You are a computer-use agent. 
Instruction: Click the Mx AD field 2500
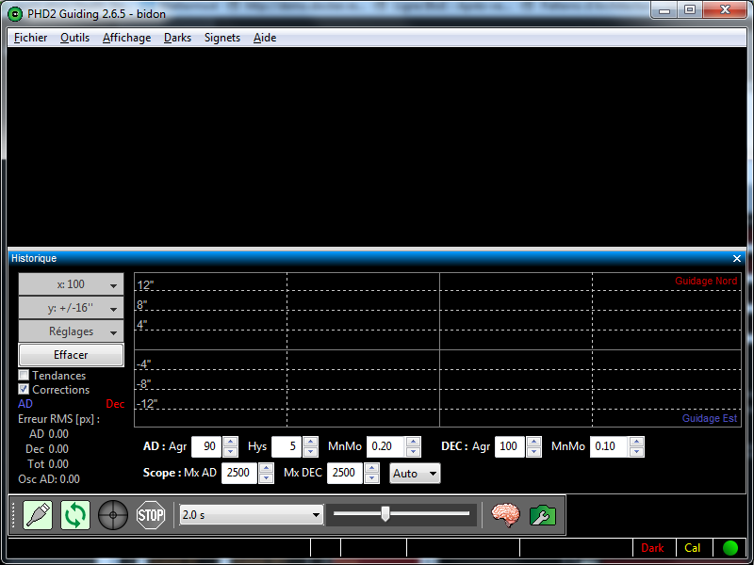pos(239,473)
